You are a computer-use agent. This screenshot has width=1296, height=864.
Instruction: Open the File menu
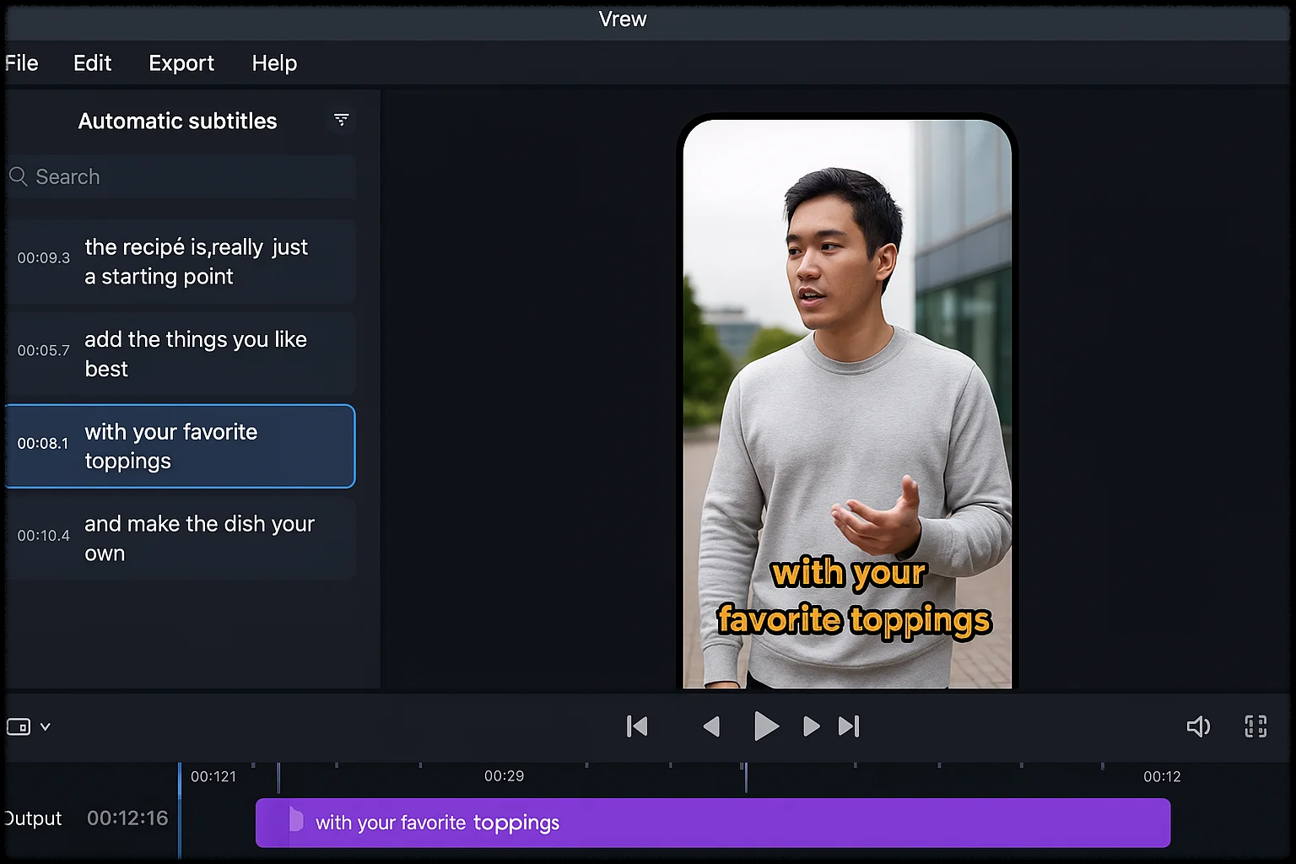(x=21, y=63)
